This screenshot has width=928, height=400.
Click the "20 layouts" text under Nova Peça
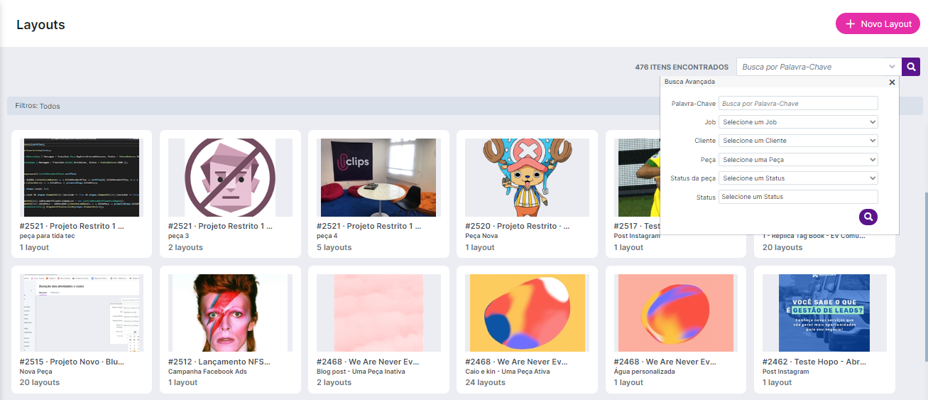[x=40, y=382]
